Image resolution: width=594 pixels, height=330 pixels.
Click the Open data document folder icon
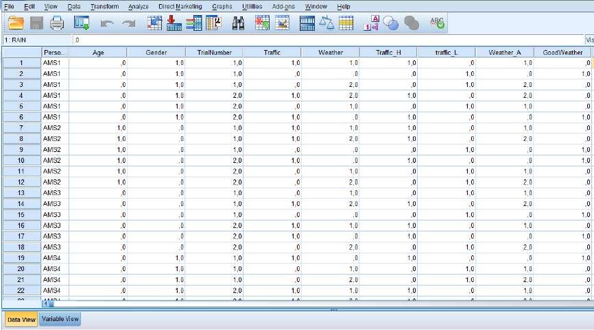[16, 23]
